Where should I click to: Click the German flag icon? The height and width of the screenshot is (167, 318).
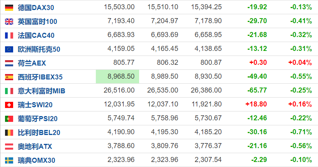pyautogui.click(x=9, y=8)
